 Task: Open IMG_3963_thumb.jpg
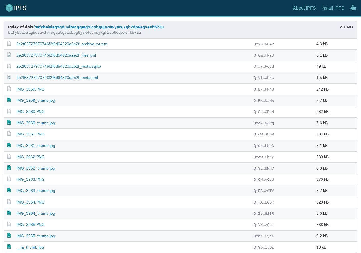pos(36,191)
